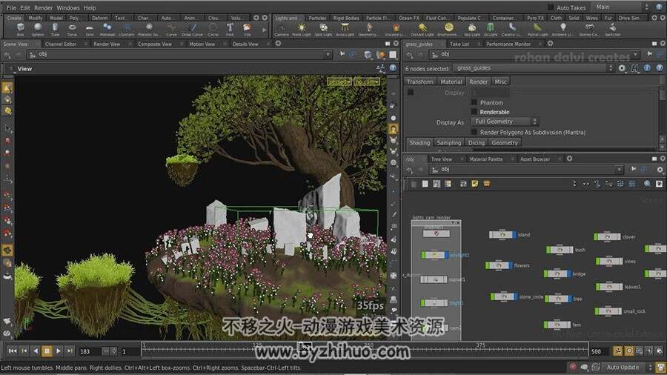The image size is (667, 375).
Task: Add a Camera from Lights shelf
Action: coord(281,30)
